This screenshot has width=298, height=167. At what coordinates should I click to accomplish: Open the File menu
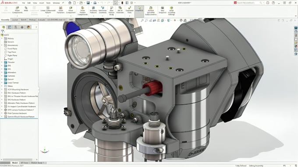pyautogui.click(x=23, y=3)
